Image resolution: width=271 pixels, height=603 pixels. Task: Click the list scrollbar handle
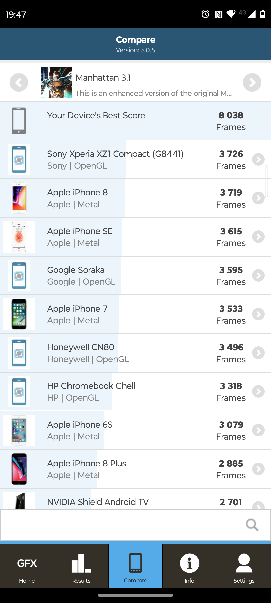point(266,181)
